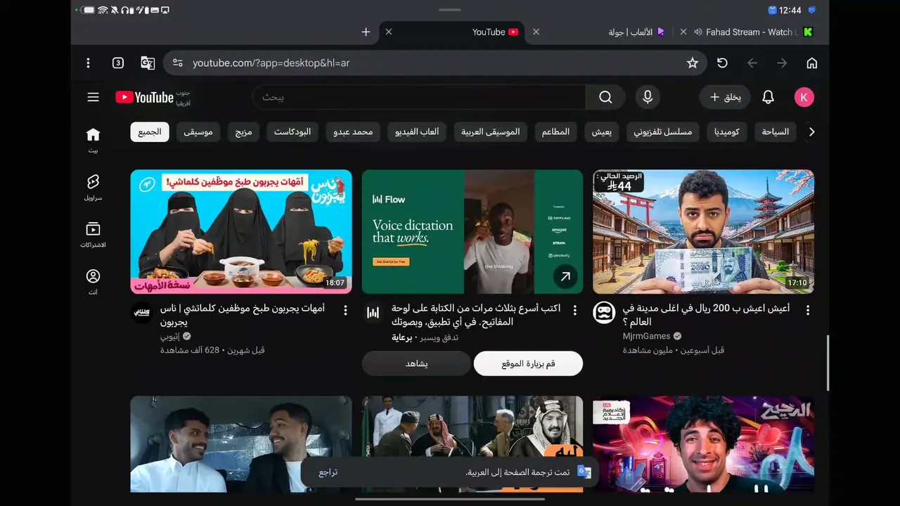Show more category chips with the arrow

pos(812,132)
